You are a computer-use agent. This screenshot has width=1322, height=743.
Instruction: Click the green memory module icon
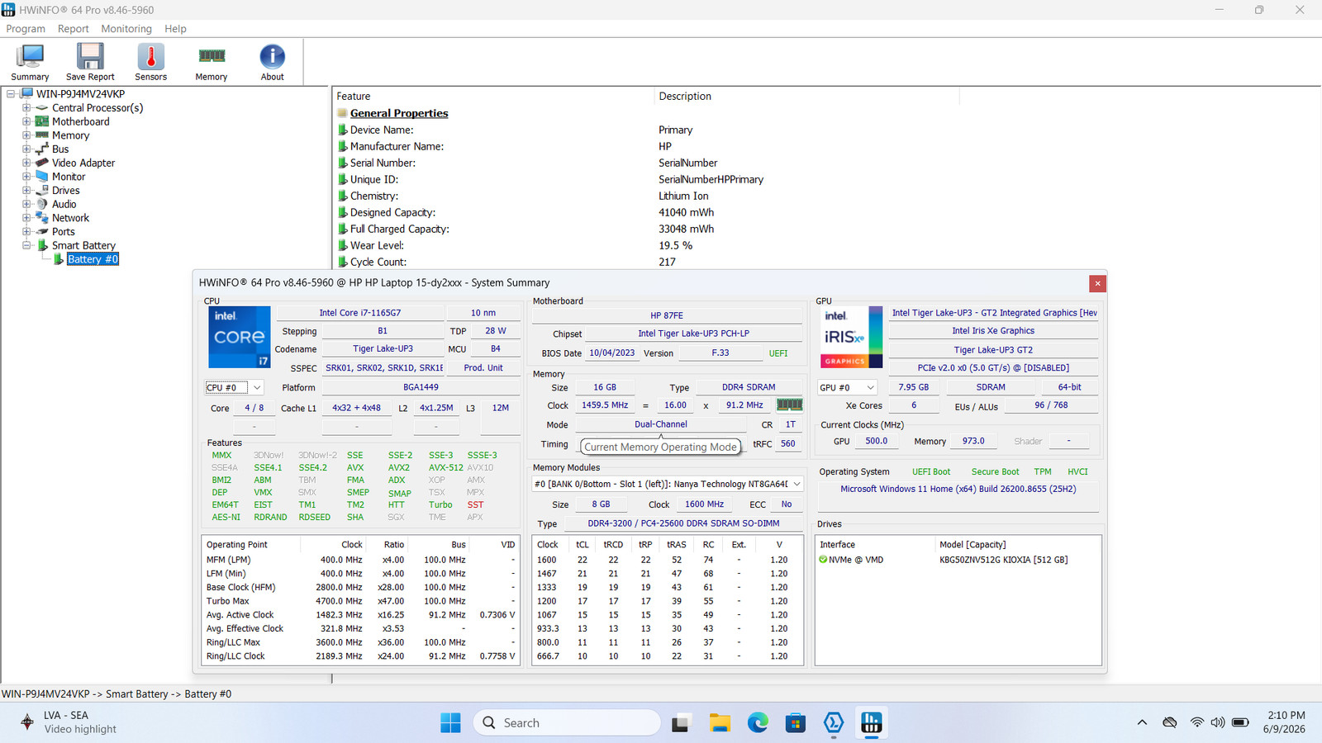[x=789, y=405]
